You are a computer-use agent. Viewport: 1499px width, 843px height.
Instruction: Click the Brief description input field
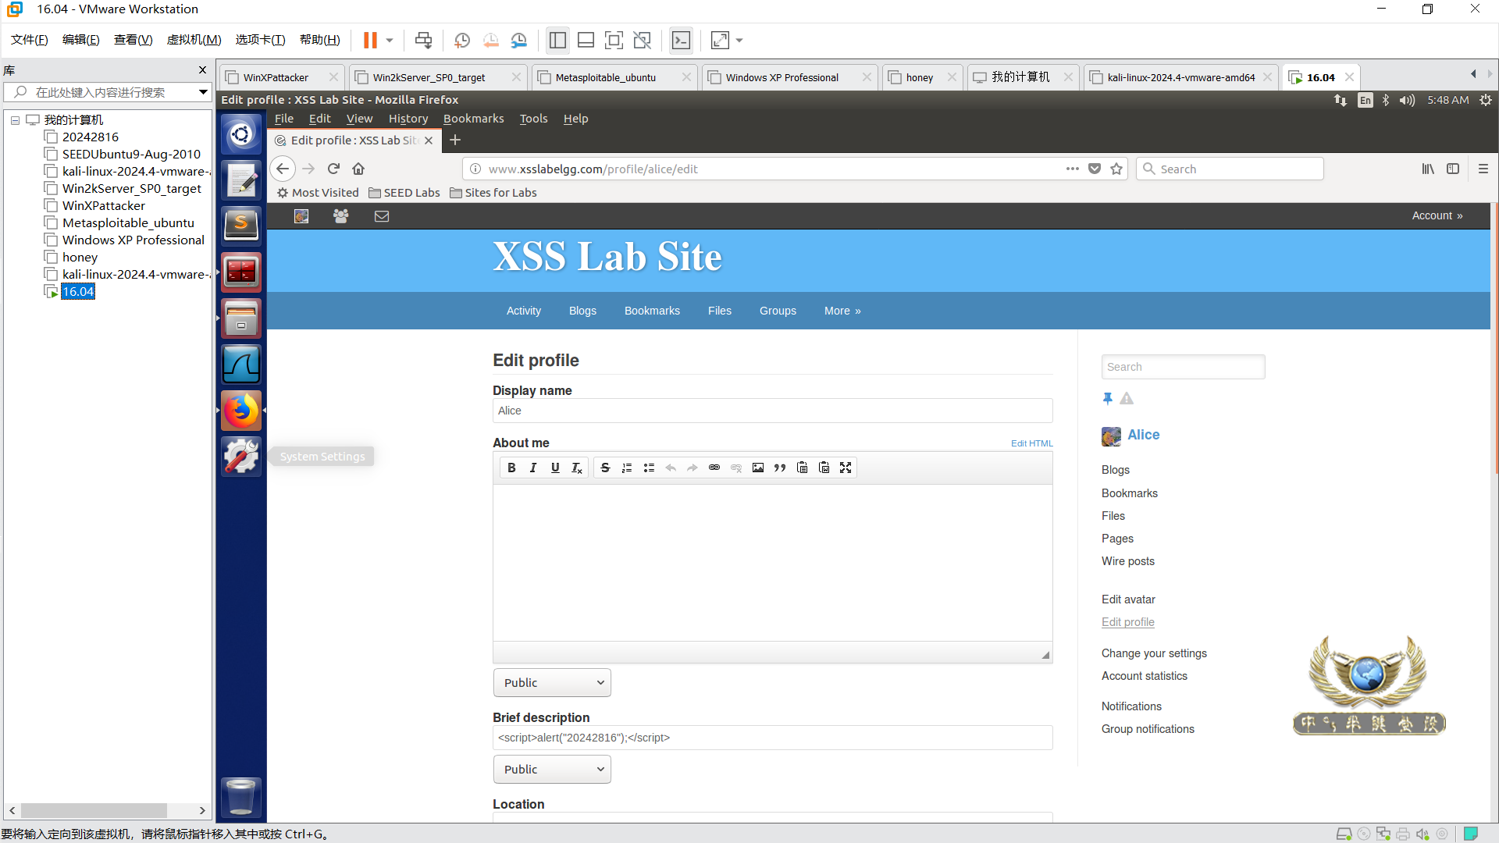point(772,738)
